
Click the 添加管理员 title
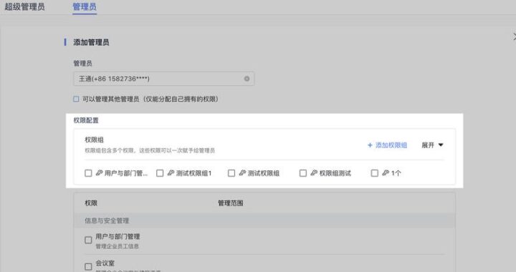point(91,42)
